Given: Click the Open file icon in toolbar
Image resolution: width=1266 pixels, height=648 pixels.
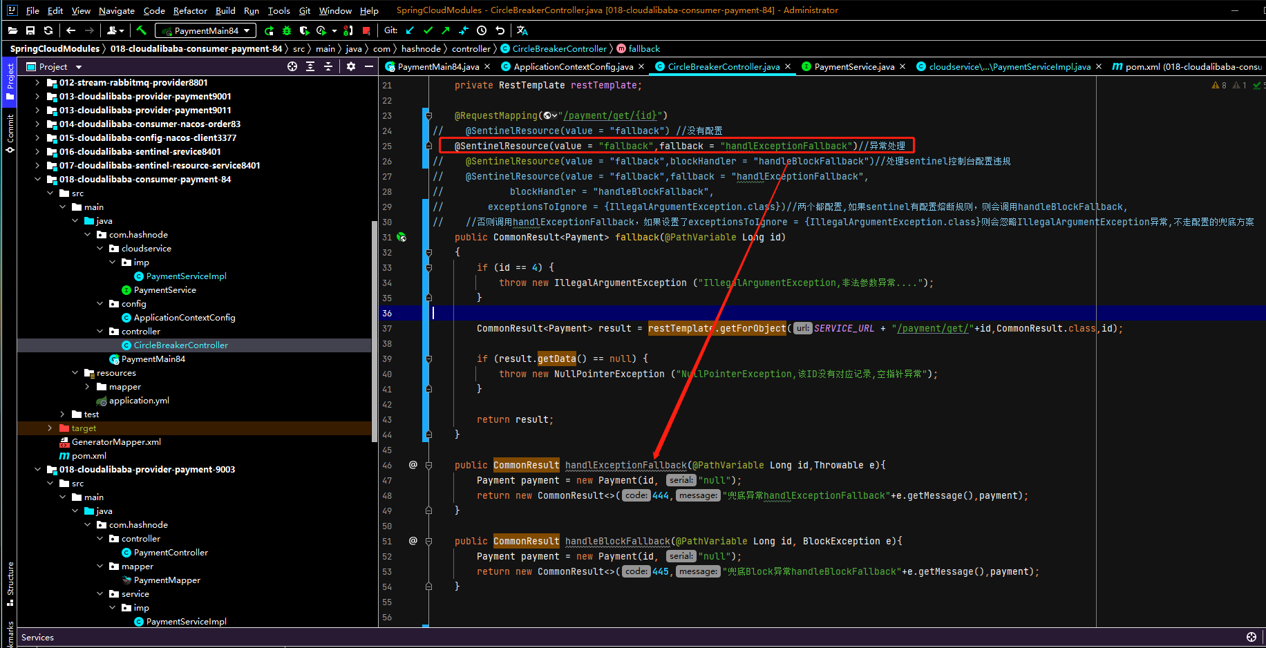Looking at the screenshot, I should tap(13, 30).
